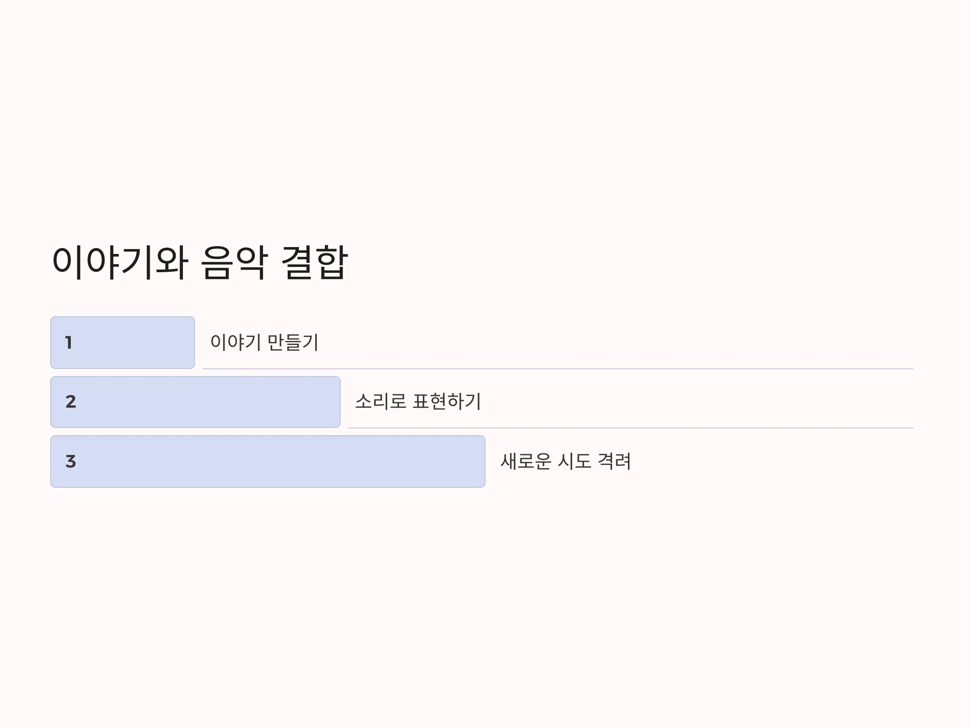Click the word 이야기와 in the title
971x728 pixels.
120,262
